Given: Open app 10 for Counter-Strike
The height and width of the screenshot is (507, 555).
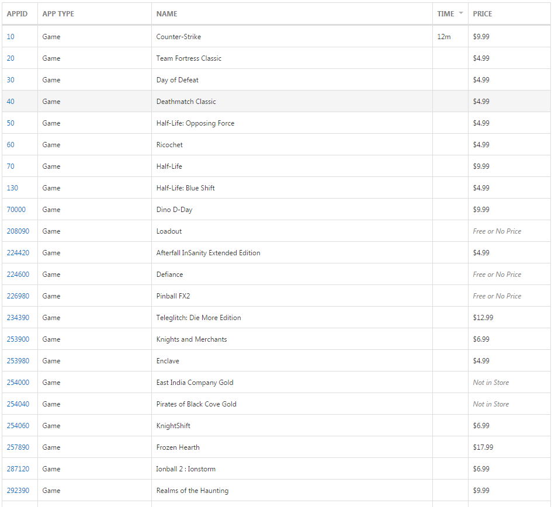Looking at the screenshot, I should click(10, 36).
